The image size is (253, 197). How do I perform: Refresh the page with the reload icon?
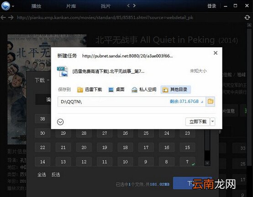tap(247, 17)
